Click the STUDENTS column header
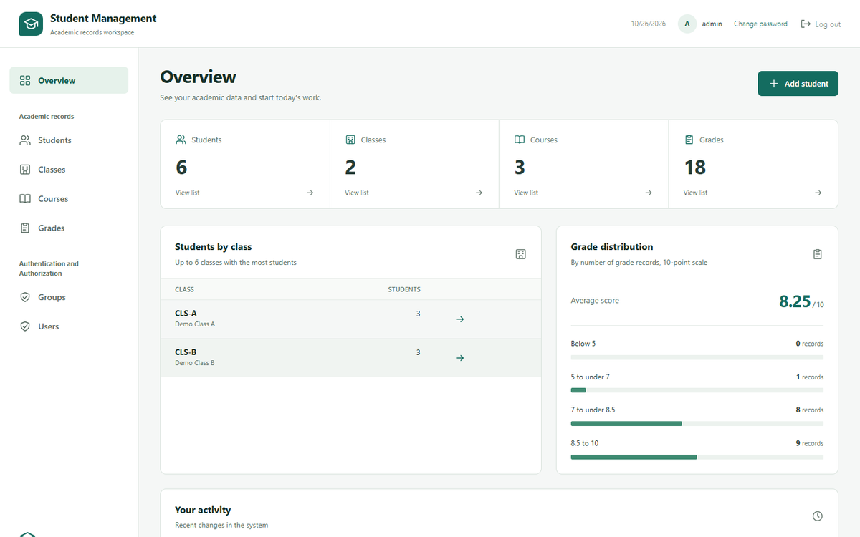 (404, 290)
